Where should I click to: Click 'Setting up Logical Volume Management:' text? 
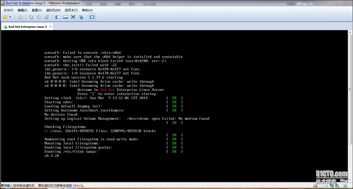pos(83,118)
